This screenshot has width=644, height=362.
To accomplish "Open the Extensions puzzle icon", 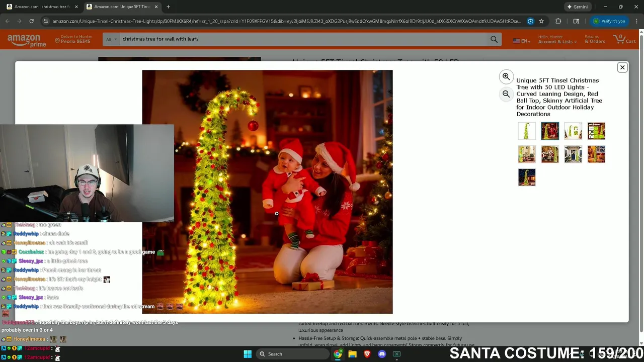I will [558, 21].
